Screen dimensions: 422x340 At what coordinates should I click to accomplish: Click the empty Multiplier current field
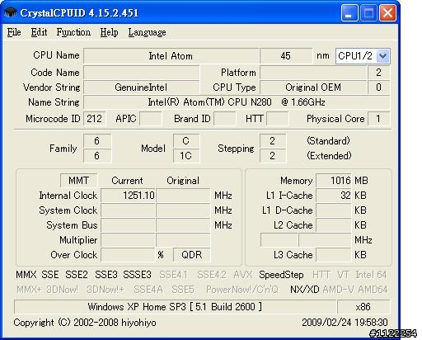[x=128, y=240]
